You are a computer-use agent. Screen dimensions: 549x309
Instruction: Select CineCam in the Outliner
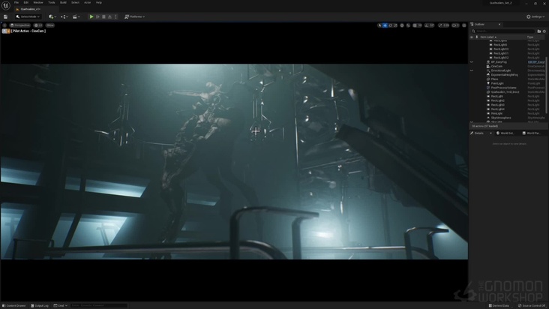pos(496,66)
